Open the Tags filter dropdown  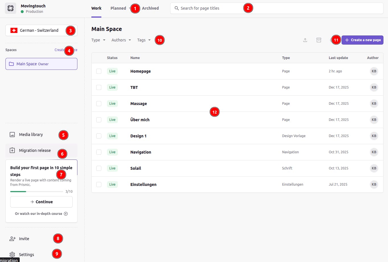pos(144,40)
